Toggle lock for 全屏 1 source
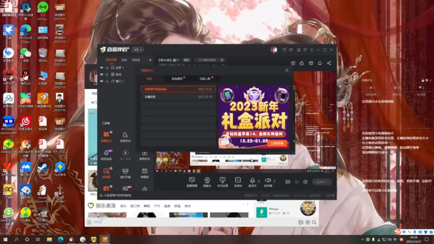Image resolution: width=434 pixels, height=244 pixels. click(x=107, y=68)
